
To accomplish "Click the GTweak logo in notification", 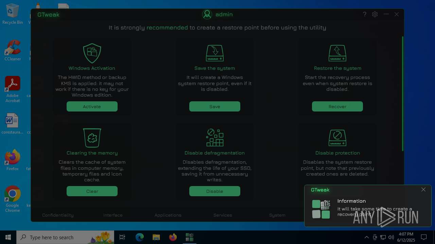I will point(321,209).
